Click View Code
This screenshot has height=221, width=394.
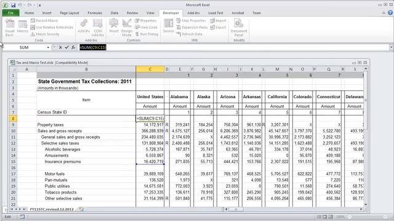tap(146, 27)
